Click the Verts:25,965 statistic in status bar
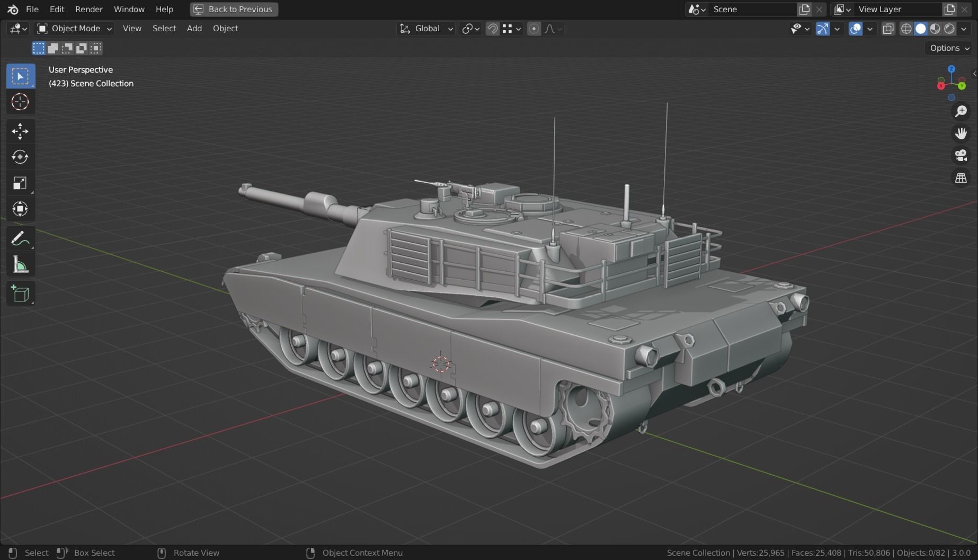Image resolution: width=978 pixels, height=560 pixels. 760,553
